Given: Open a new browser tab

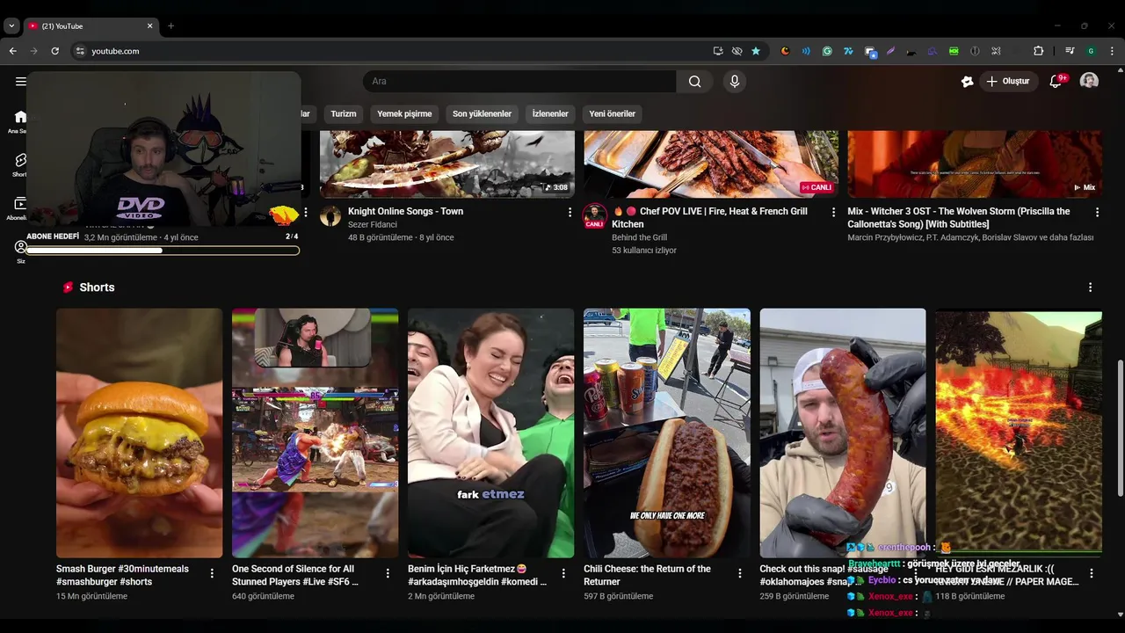Looking at the screenshot, I should click(171, 25).
